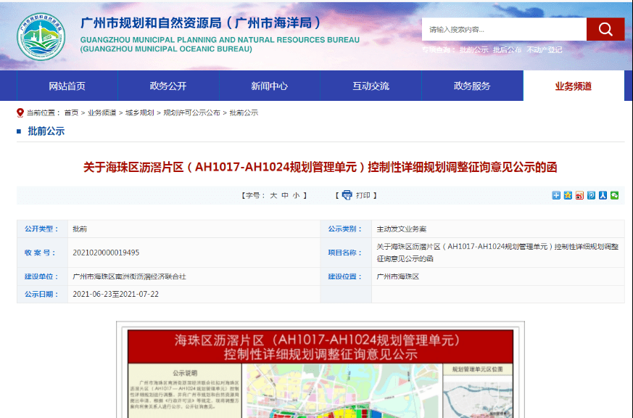Click the green WeChat share icon
633x418 pixels.
point(615,195)
